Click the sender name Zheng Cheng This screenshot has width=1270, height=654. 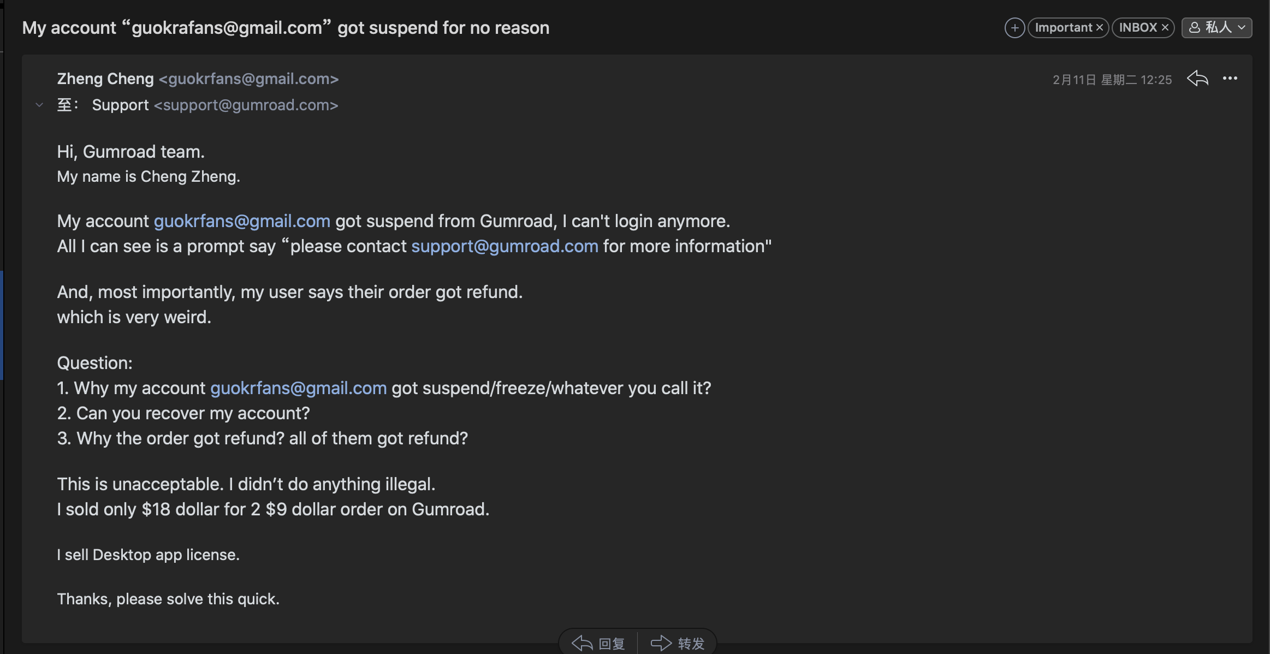105,79
